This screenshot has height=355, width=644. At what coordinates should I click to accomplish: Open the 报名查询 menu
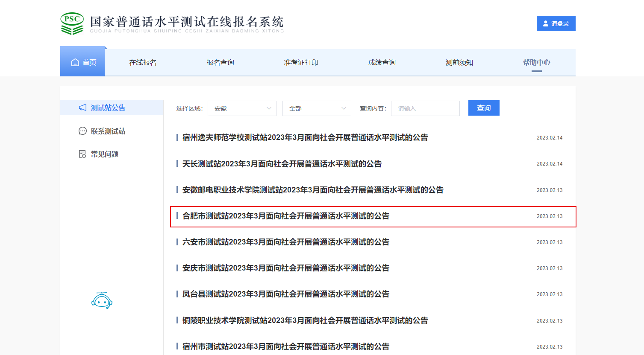click(220, 62)
